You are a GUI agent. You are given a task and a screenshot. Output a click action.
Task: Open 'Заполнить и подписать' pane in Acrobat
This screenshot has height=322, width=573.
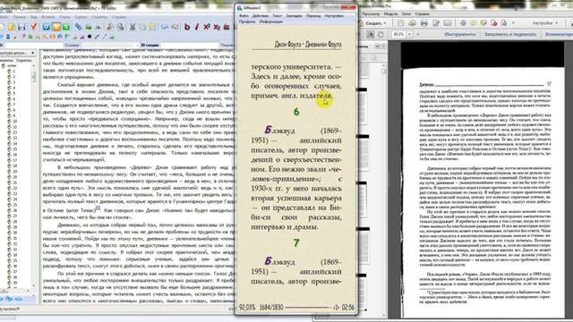click(510, 34)
